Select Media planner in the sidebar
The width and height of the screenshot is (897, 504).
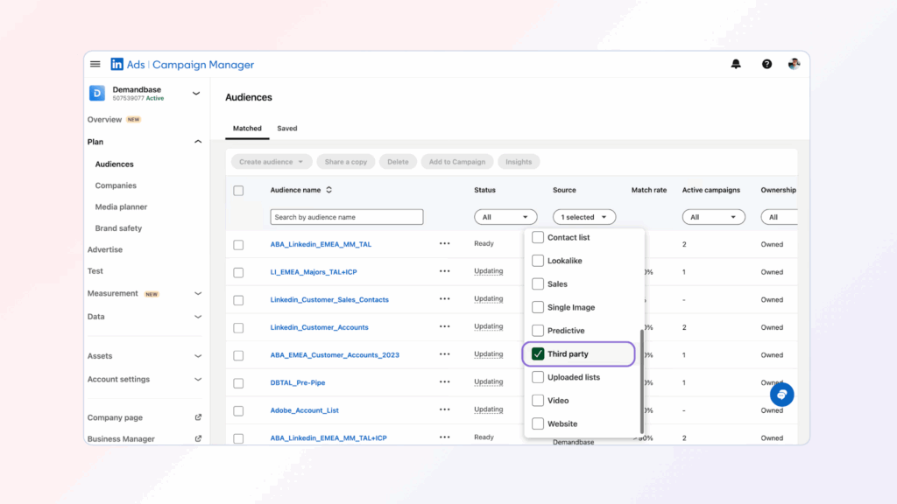(121, 207)
